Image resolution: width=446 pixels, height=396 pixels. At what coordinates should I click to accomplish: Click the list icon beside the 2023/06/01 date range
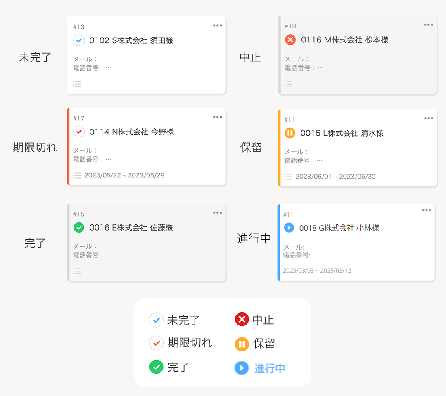(288, 176)
